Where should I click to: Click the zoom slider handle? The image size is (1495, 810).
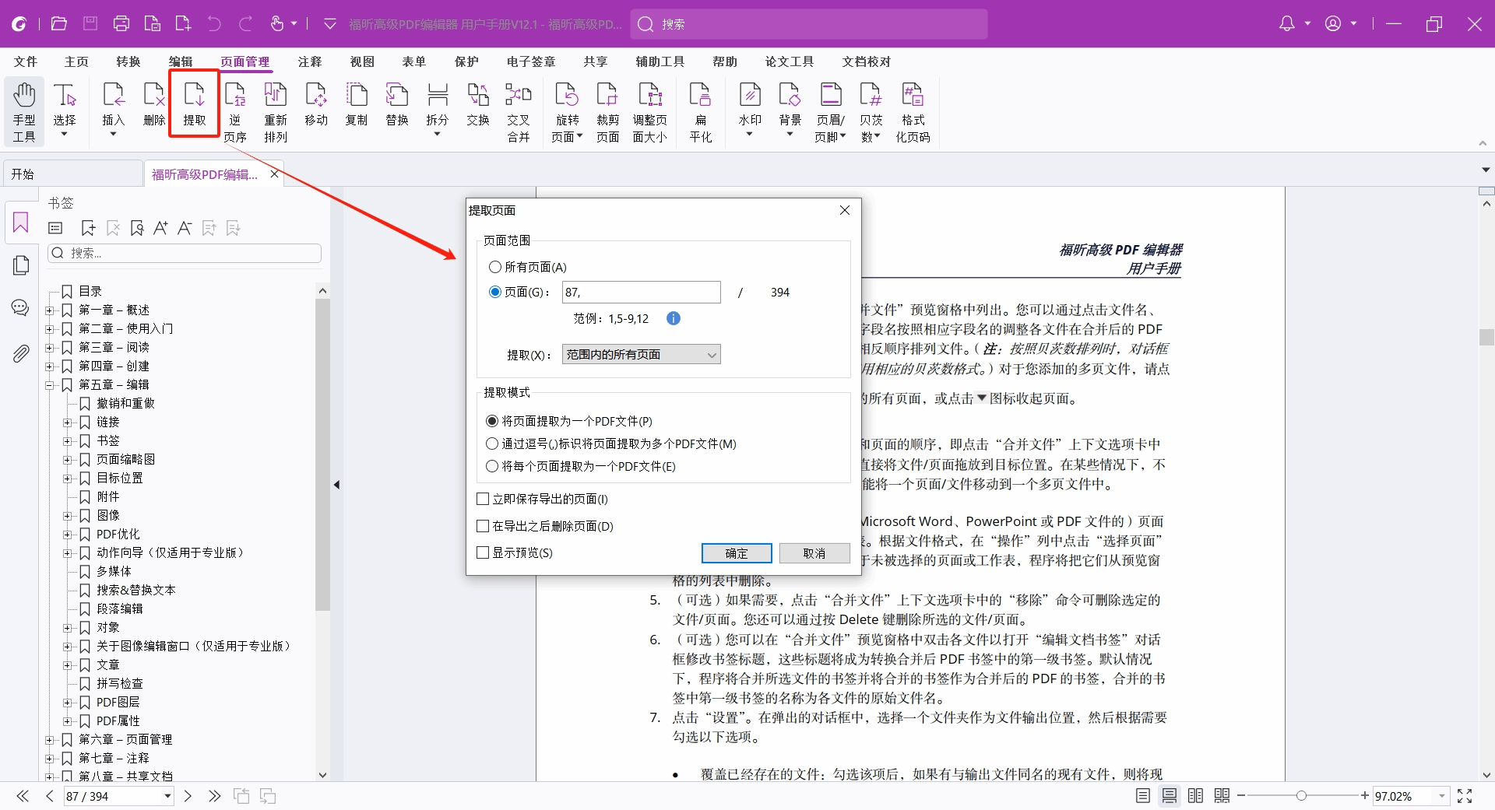(1301, 796)
